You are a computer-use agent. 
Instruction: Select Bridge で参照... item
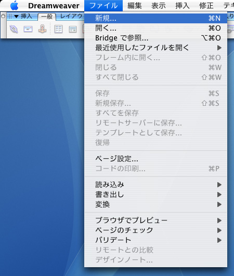[x=155, y=38]
